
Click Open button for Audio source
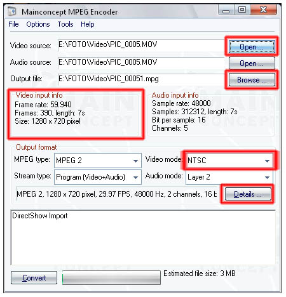(x=252, y=63)
